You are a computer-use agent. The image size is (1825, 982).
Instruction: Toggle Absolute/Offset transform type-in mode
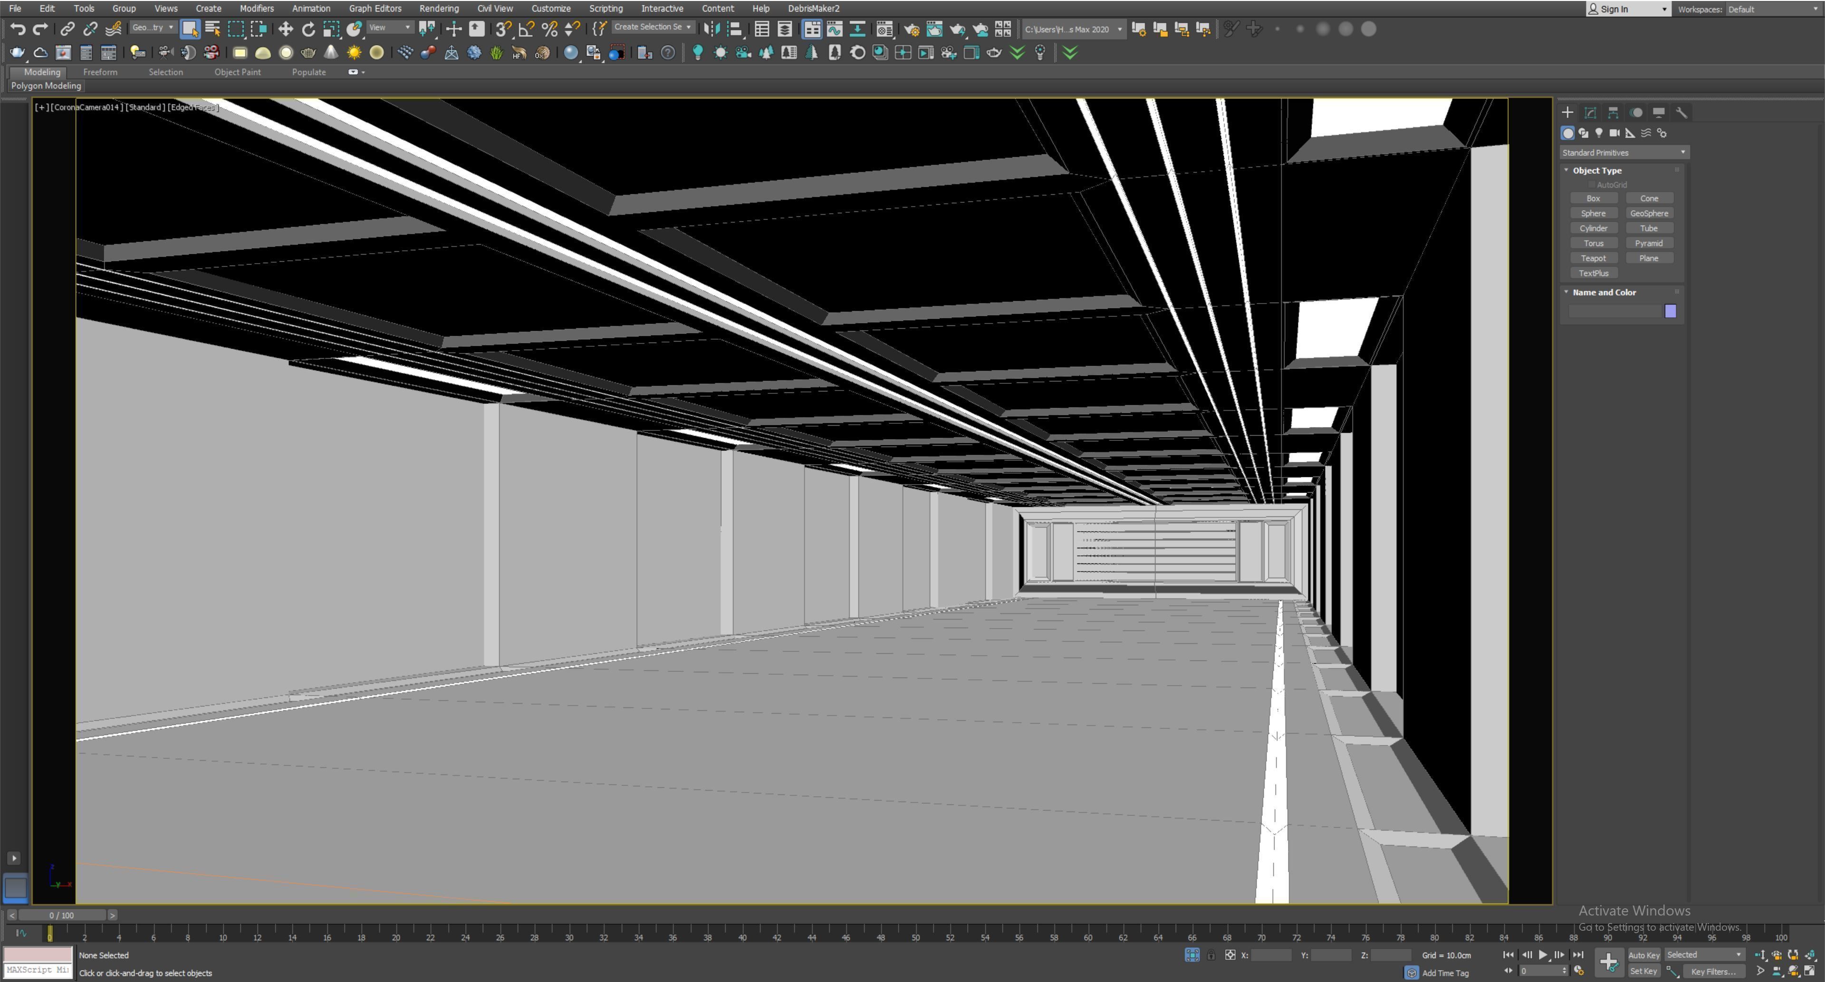point(1230,955)
